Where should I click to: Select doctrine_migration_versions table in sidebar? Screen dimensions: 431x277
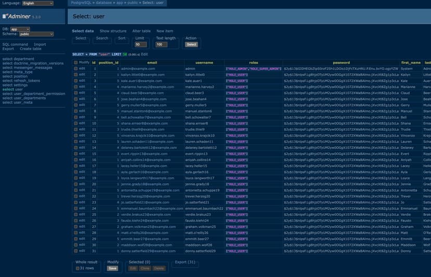[x=39, y=64]
